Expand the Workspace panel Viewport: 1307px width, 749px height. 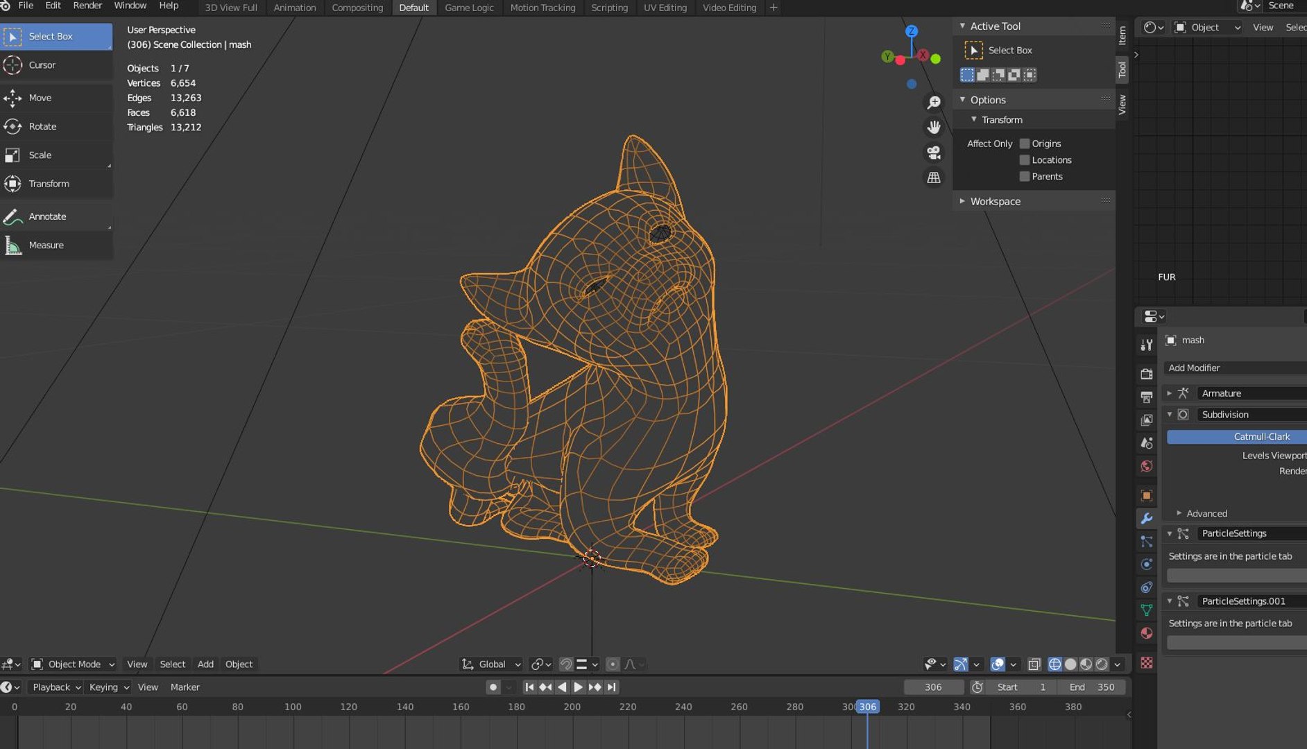click(962, 201)
